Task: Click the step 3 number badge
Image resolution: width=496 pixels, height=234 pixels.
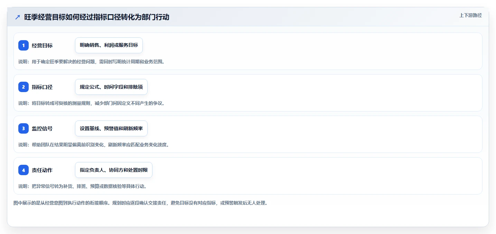Action: (x=24, y=128)
